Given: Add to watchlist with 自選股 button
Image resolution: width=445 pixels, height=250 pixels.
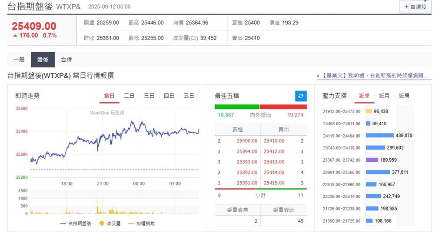Looking at the screenshot, I should [x=415, y=7].
